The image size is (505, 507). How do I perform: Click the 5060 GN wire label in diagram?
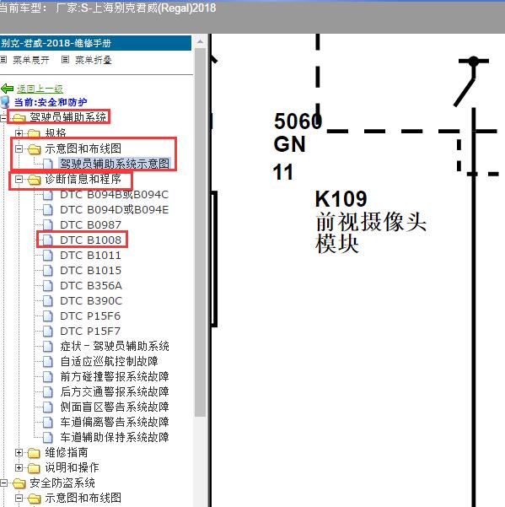298,132
